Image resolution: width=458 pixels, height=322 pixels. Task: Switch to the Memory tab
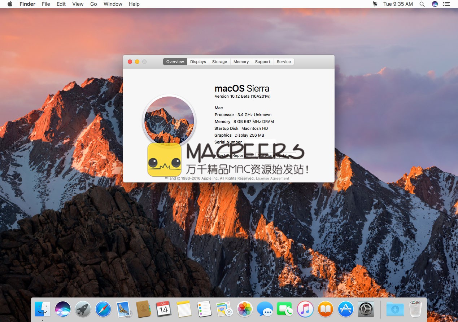[x=241, y=62]
